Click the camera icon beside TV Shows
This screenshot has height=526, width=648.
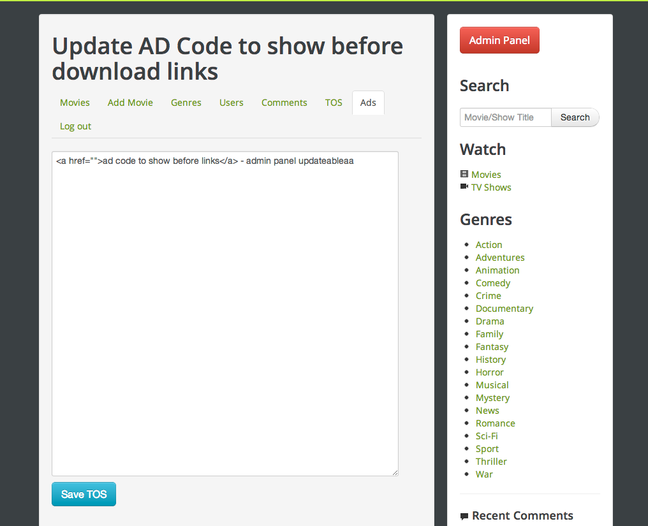click(x=464, y=187)
